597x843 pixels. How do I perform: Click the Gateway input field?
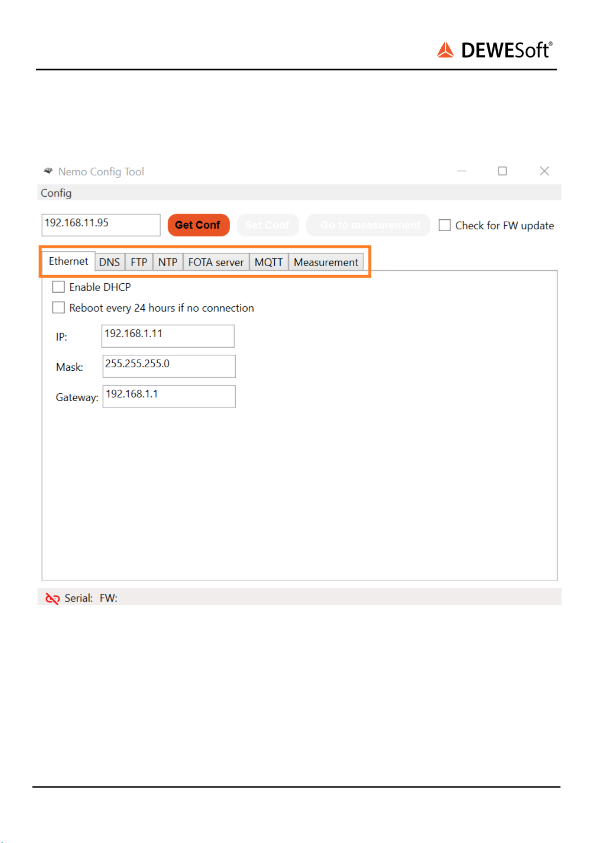169,396
